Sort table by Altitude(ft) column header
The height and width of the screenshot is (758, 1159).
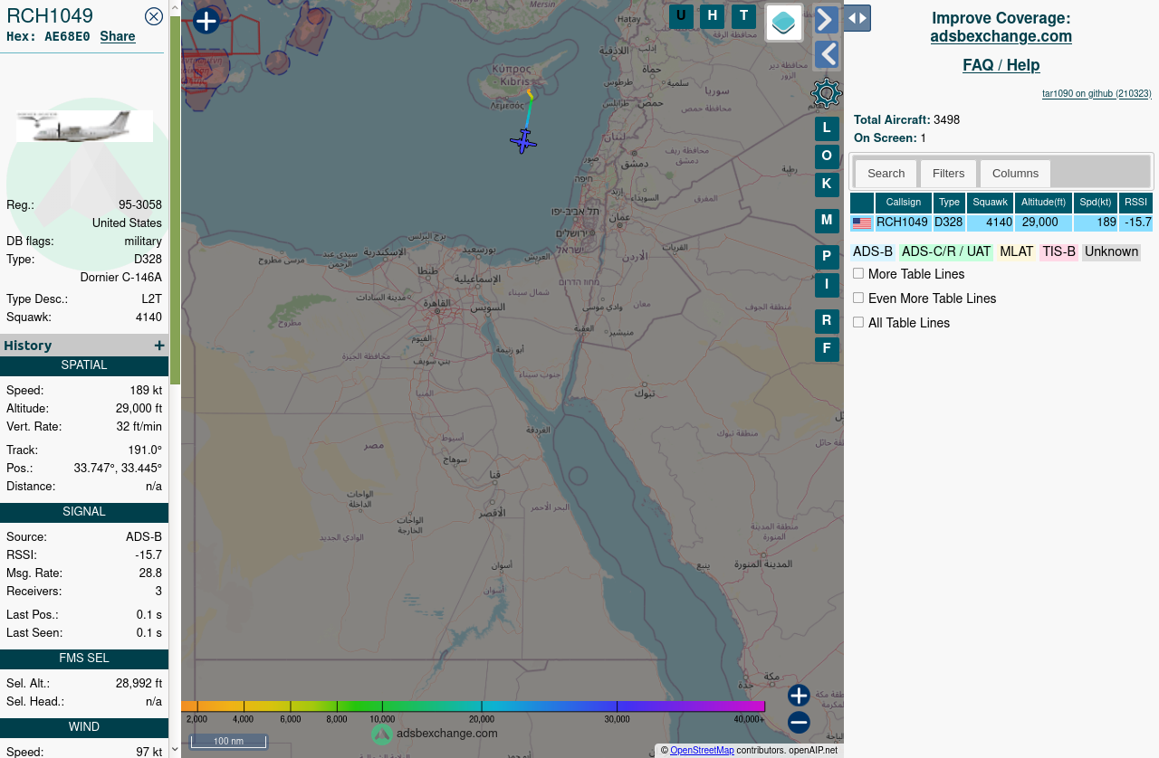tap(1043, 203)
